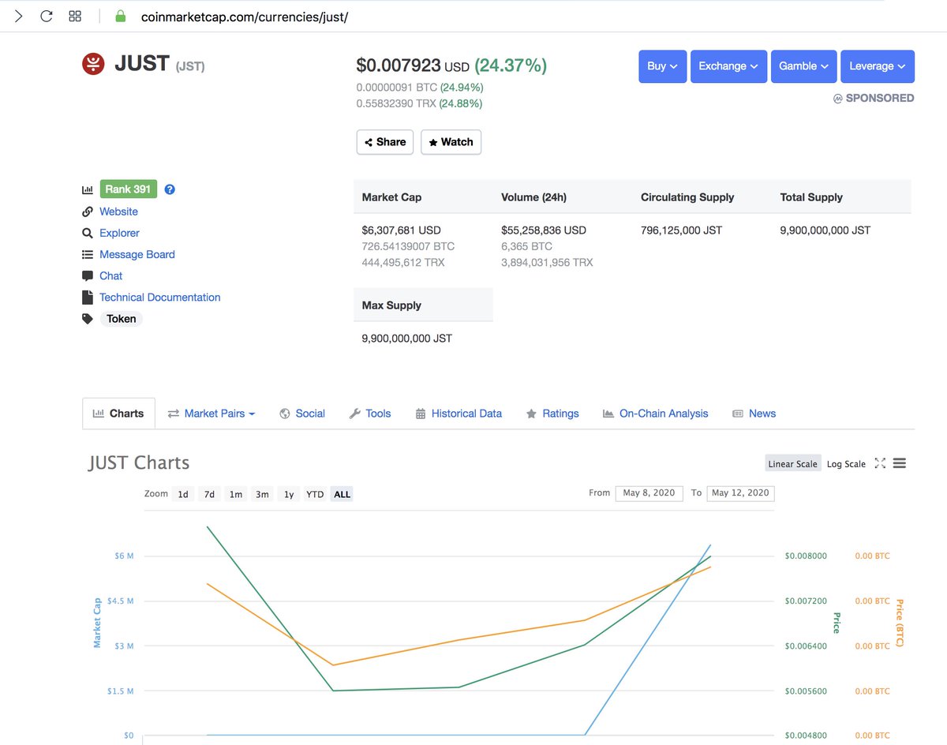
Task: Set chart zoom to 1d
Action: click(x=183, y=494)
